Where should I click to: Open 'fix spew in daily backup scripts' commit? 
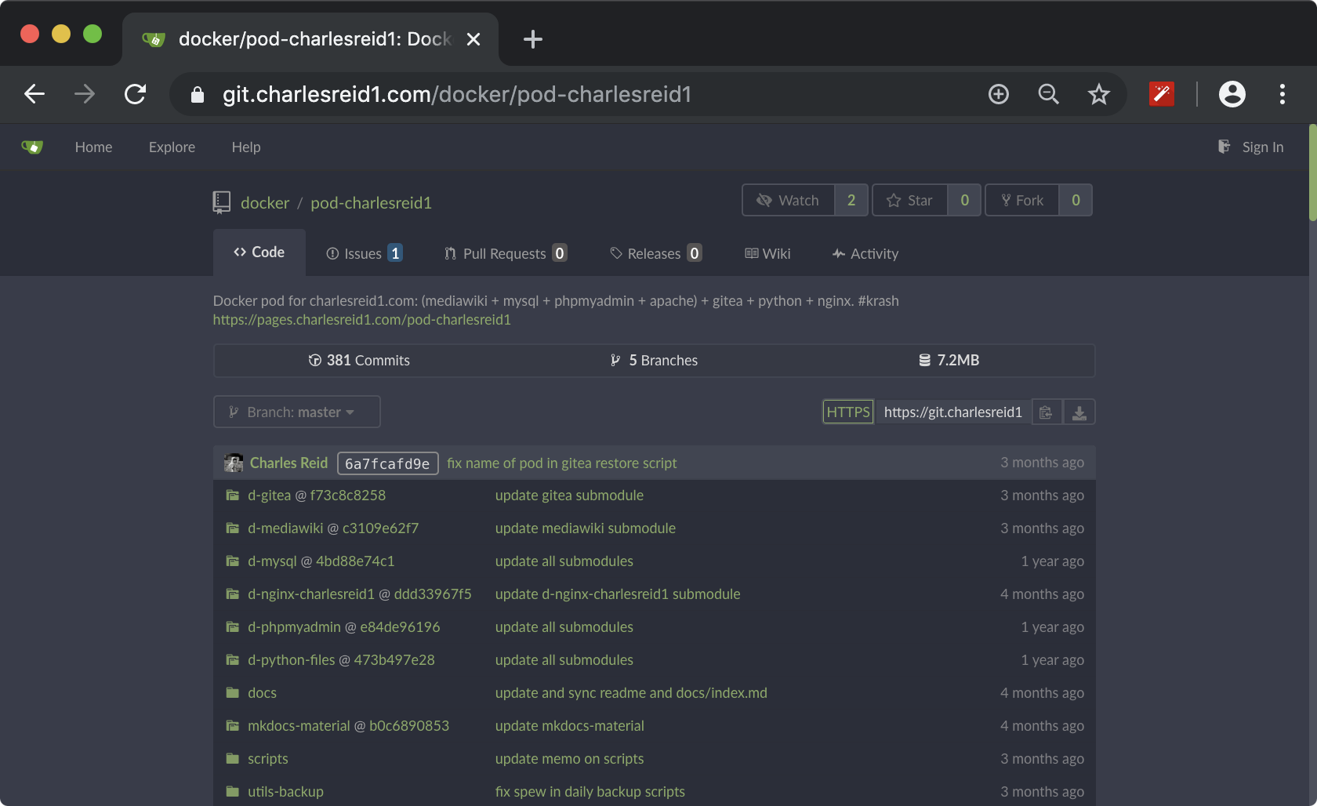coord(590,792)
